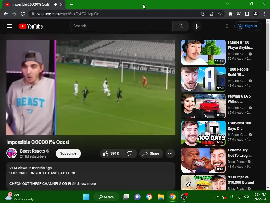Image resolution: width=270 pixels, height=203 pixels.
Task: Select 'I Survived 100 Days Of...' title
Action: (x=239, y=126)
